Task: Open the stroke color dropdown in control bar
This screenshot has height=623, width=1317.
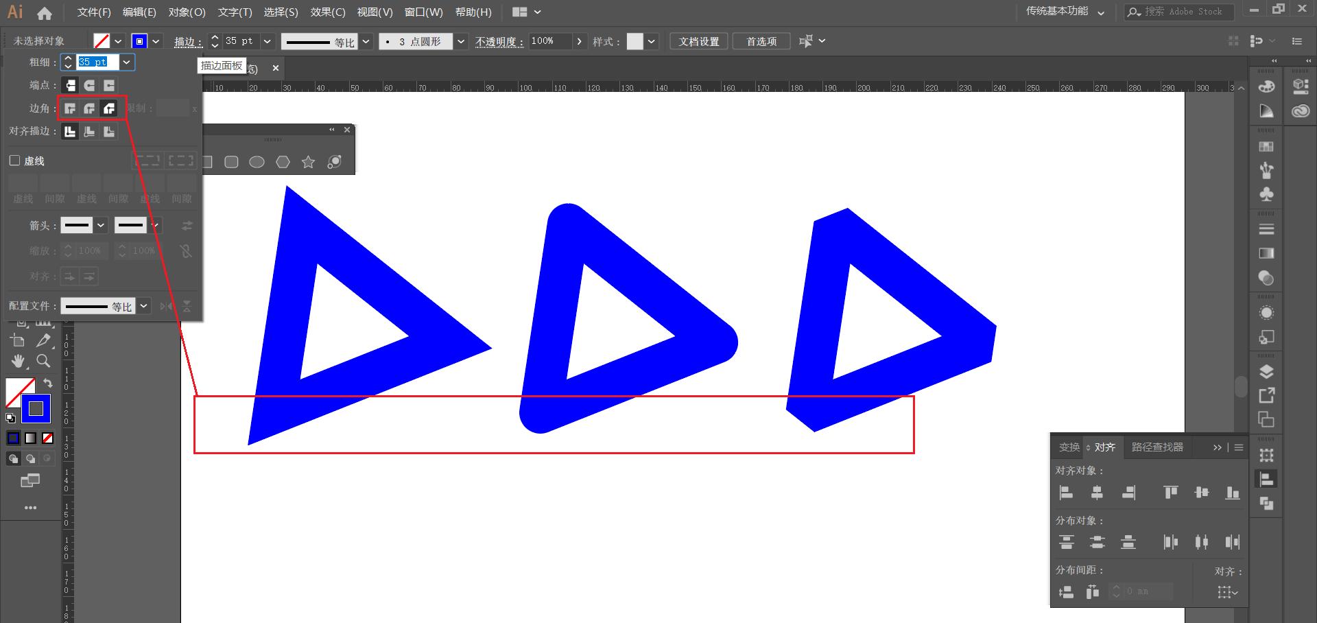Action: (x=156, y=41)
